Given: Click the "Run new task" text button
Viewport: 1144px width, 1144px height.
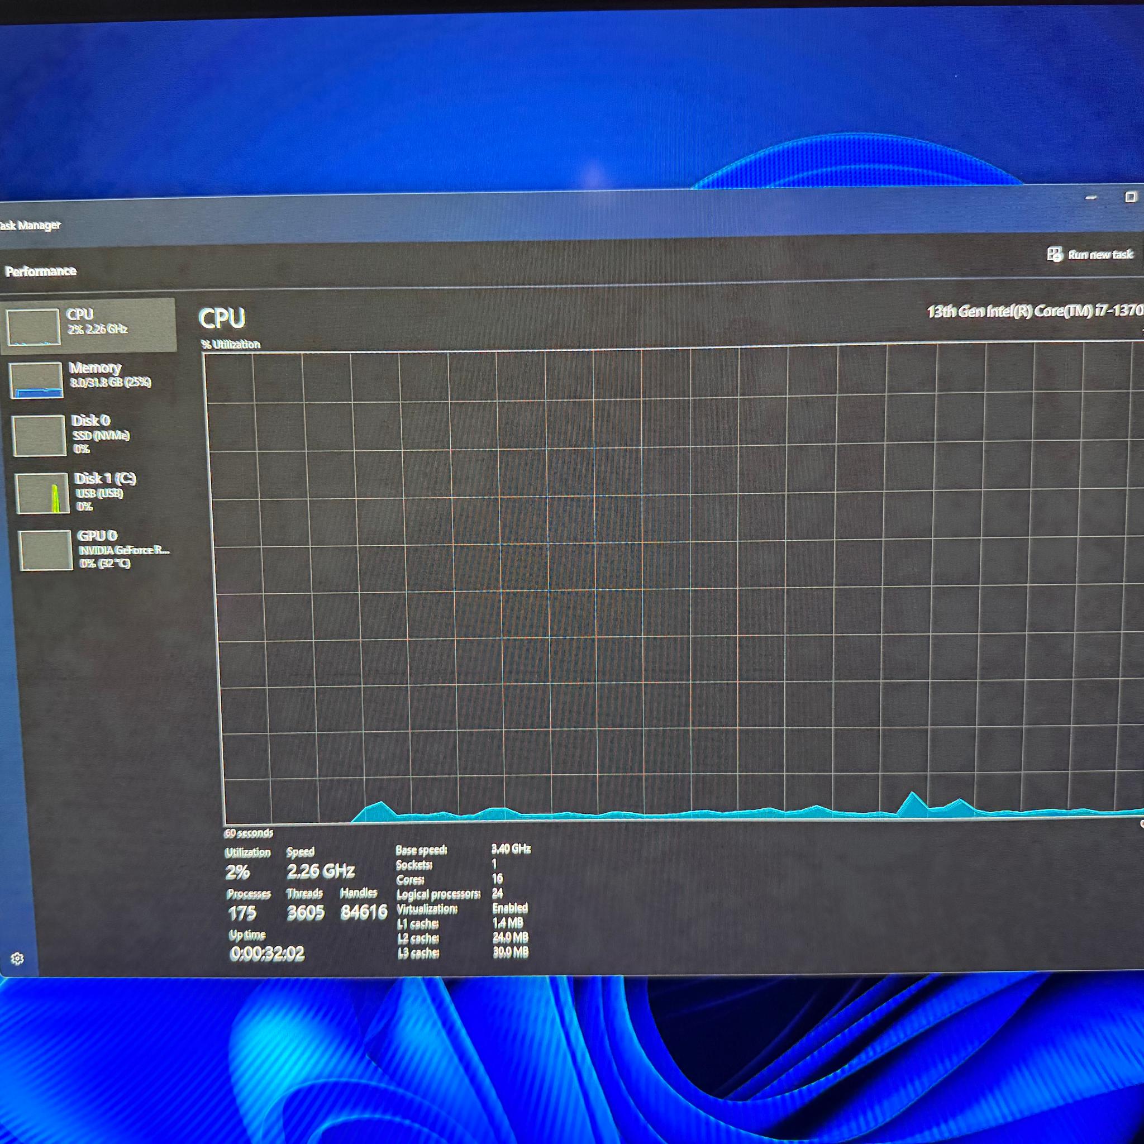Looking at the screenshot, I should (1100, 255).
